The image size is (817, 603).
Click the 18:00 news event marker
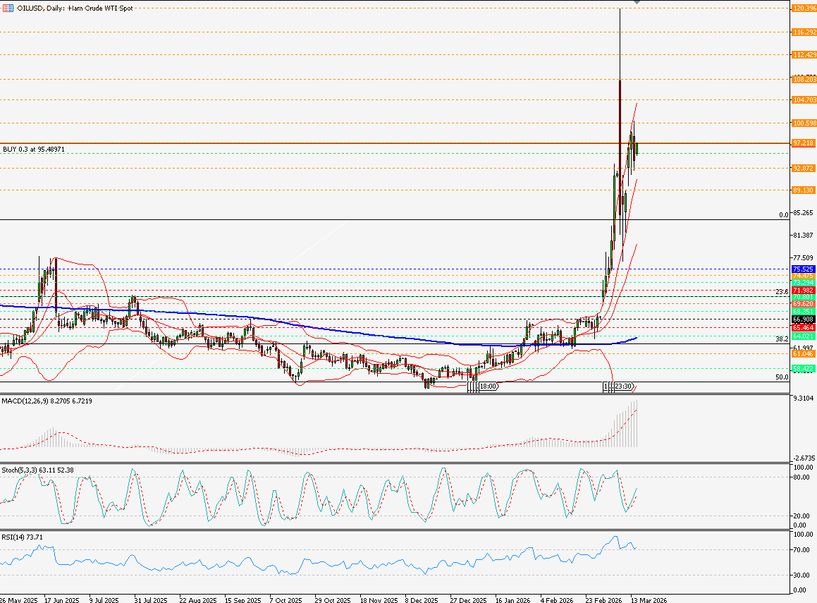[489, 386]
